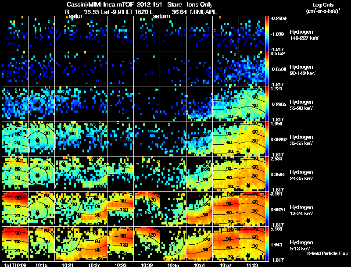Click the 1.956 color scale value
The image size is (351, 267).
(276, 124)
